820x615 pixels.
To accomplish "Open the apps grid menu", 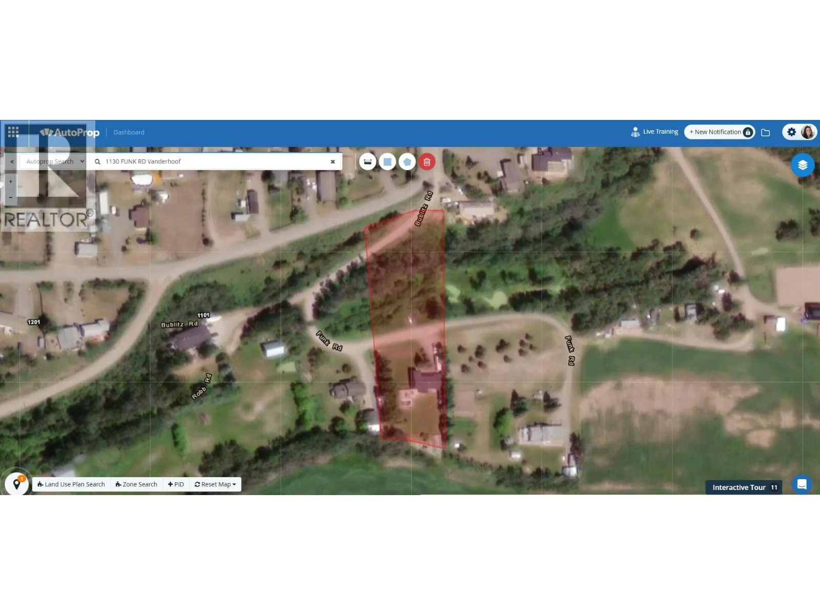I will click(13, 132).
